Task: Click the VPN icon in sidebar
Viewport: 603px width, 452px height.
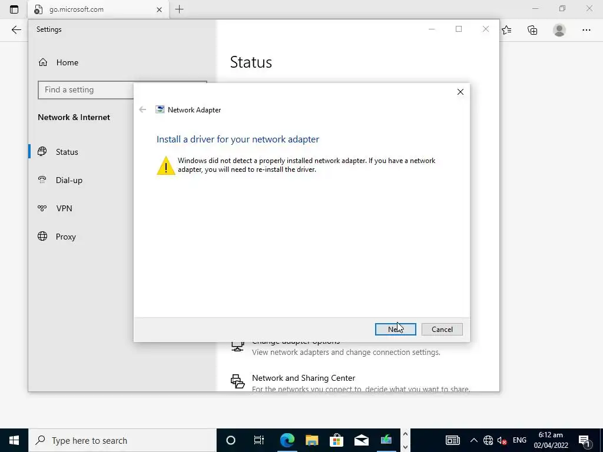Action: click(42, 208)
